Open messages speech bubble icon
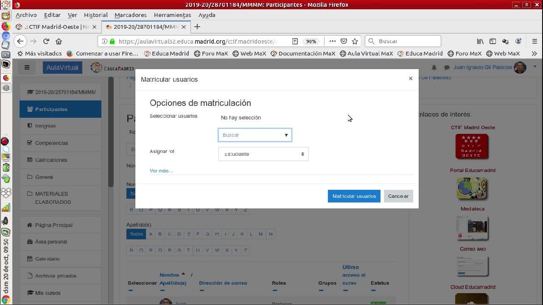The height and width of the screenshot is (305, 543). 447,67
